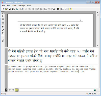
Task: Select the vertical split view icon
Action: coord(66,9)
